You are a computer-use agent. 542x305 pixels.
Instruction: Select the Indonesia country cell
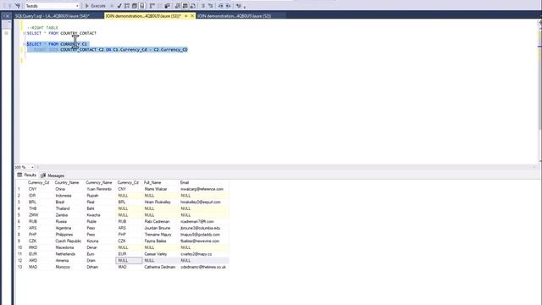pyautogui.click(x=69, y=196)
